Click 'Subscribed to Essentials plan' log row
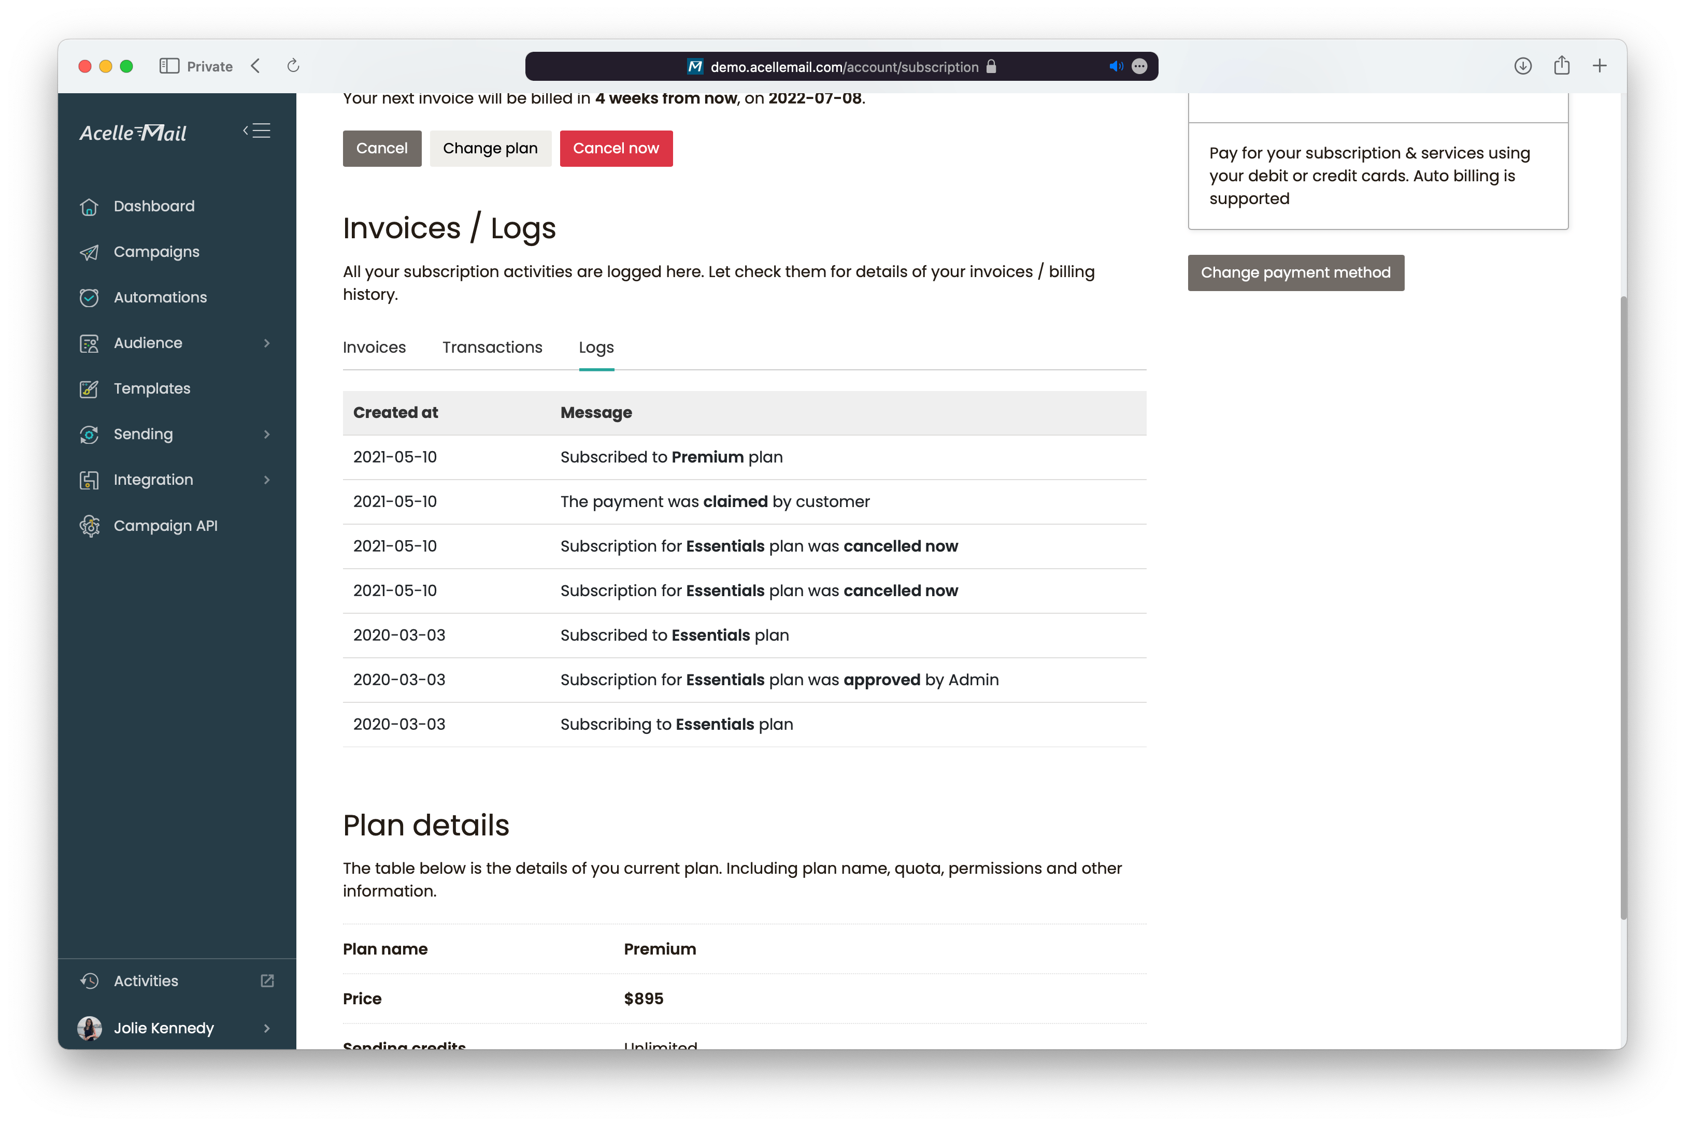Screen dimensions: 1685x1126 [744, 636]
